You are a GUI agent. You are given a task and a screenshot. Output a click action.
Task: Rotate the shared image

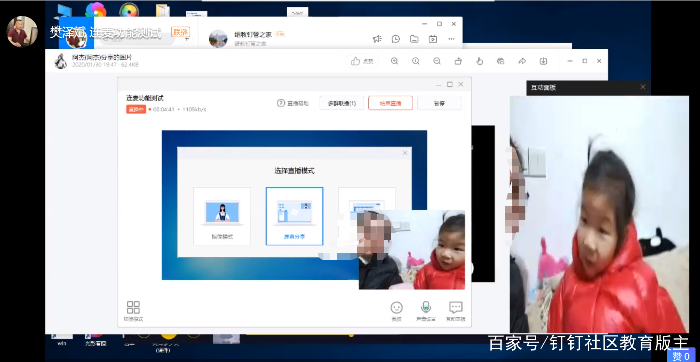458,61
